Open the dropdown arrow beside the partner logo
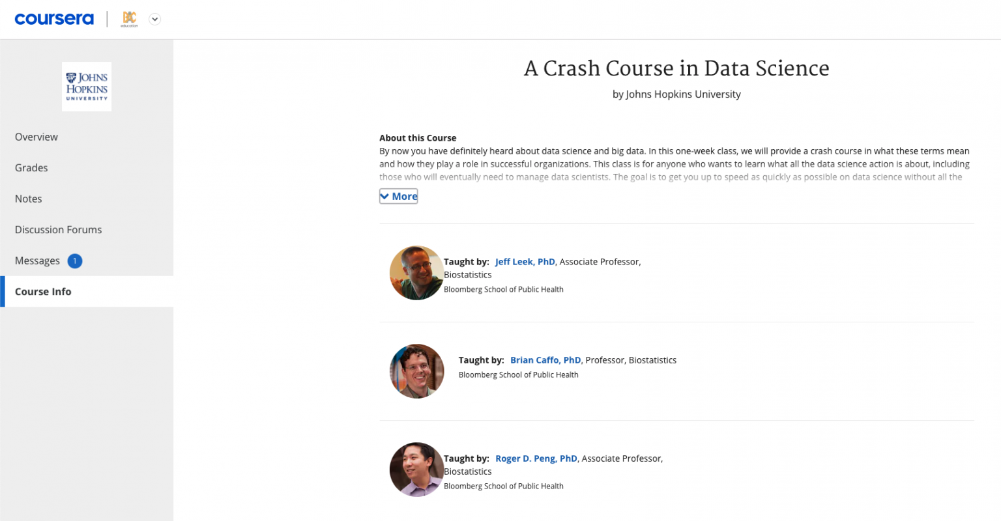Viewport: 1001px width, 521px height. tap(154, 19)
